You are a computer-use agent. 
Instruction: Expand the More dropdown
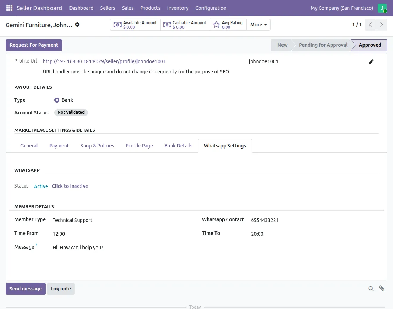[x=258, y=25]
